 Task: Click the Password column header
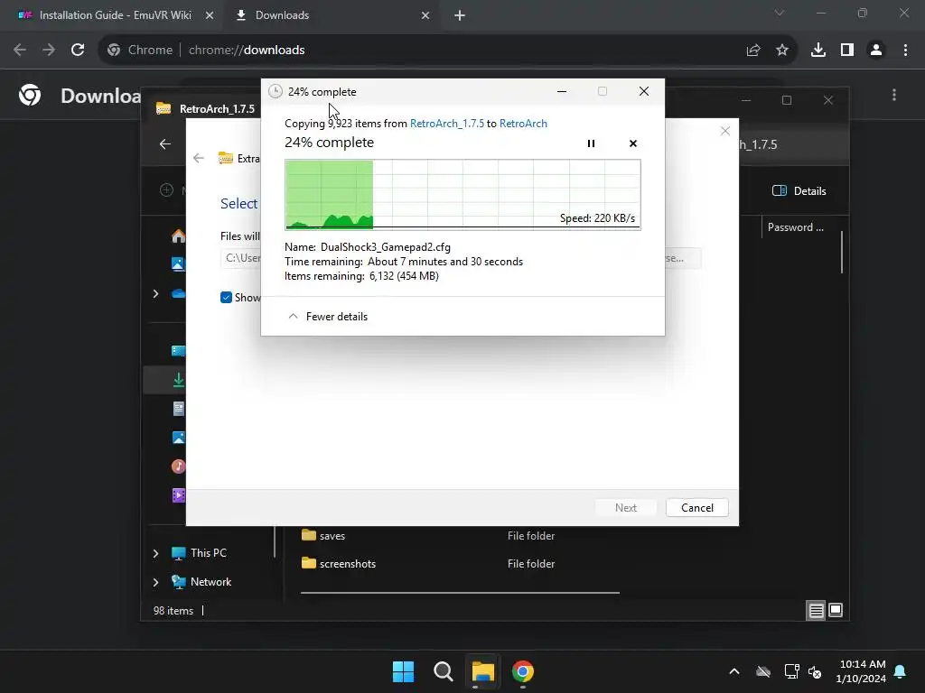pos(795,227)
